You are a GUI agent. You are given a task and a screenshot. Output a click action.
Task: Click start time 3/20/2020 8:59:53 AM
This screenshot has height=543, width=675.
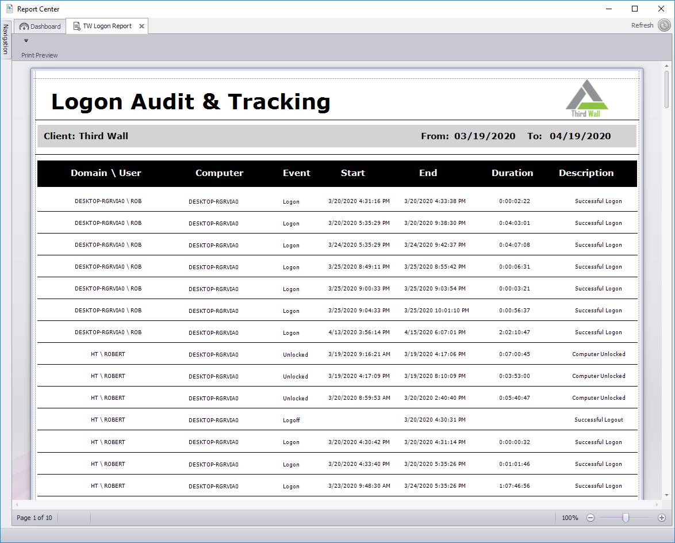359,398
